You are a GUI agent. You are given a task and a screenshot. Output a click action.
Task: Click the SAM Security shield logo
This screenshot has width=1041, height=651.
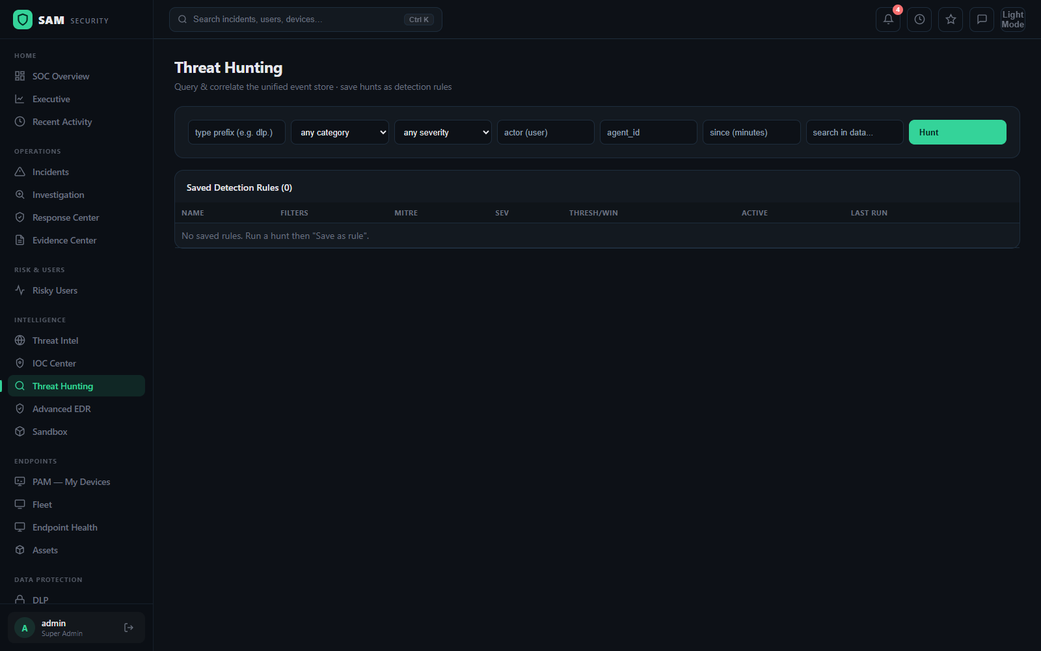(23, 20)
